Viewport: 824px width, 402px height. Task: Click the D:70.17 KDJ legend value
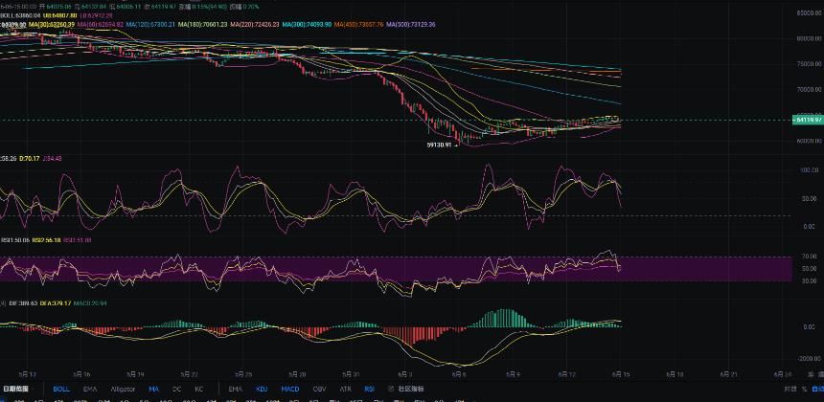[28, 158]
